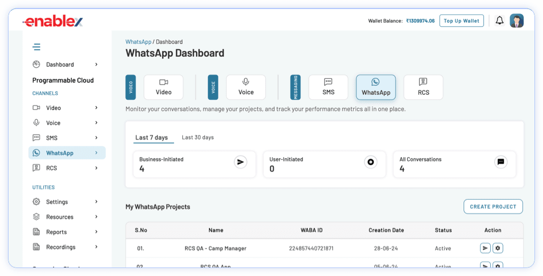Expand the SMS sidebar chevron
Screen dimensions: 543x276
click(x=96, y=137)
